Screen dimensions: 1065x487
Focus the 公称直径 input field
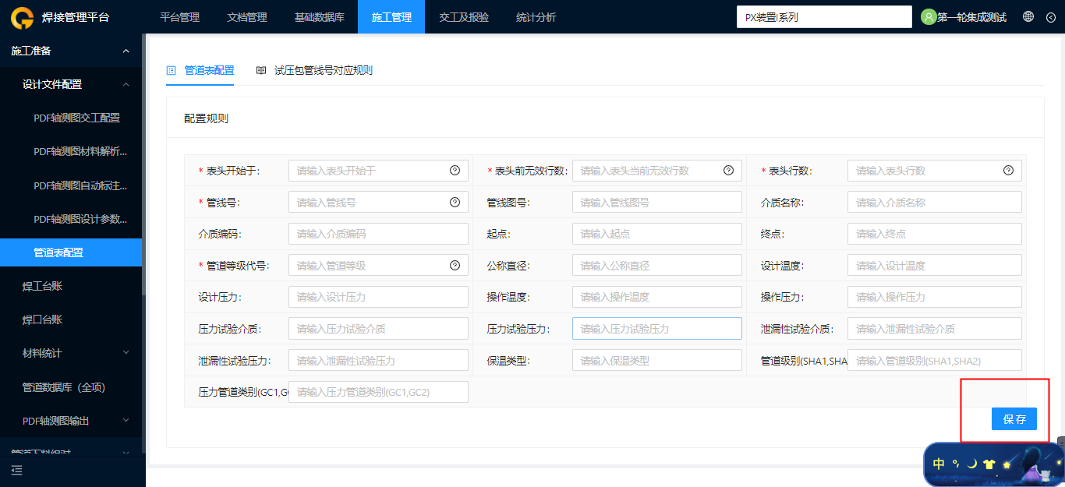[x=656, y=266]
